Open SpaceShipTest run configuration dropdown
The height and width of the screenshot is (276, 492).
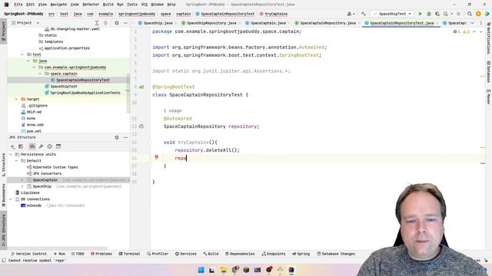click(x=392, y=14)
